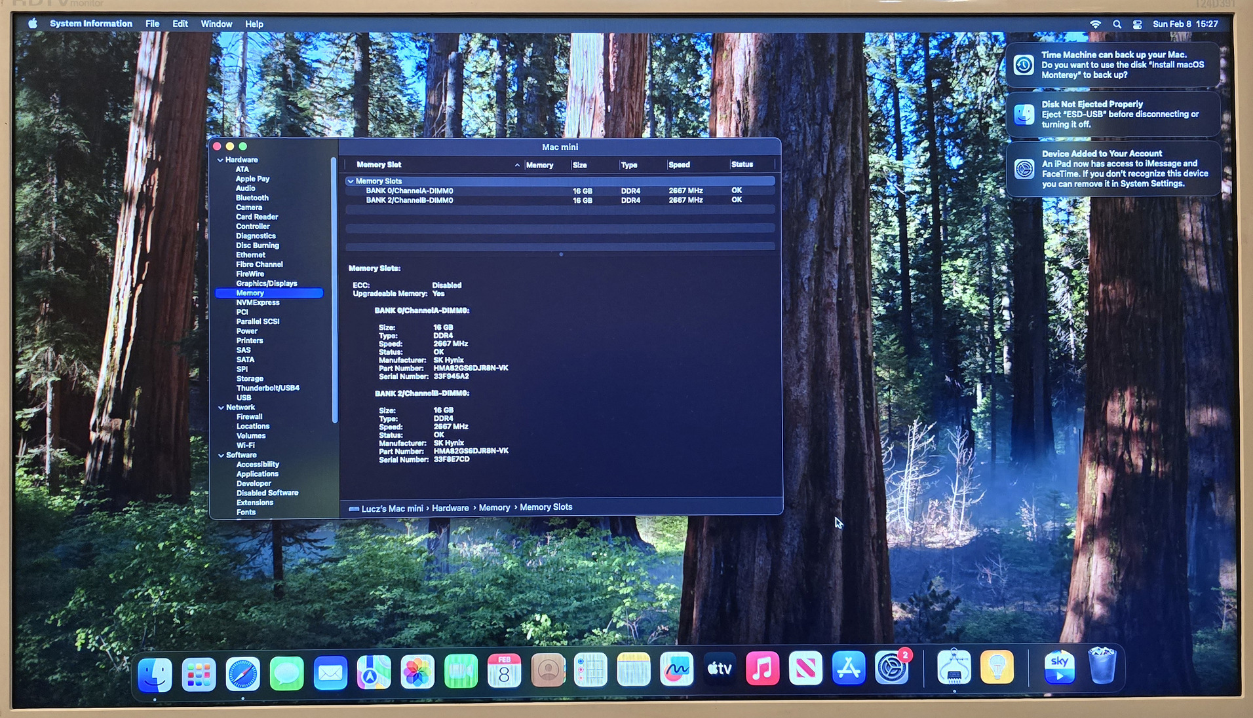Collapse the Hardware section in the sidebar
The image size is (1253, 718).
coord(220,160)
